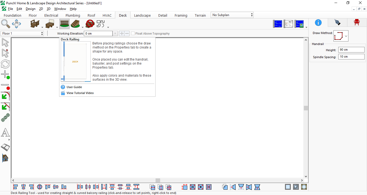Viewport: 367px width, 195px height.
Task: Pick the deck stairs tool
Action: pyautogui.click(x=75, y=24)
